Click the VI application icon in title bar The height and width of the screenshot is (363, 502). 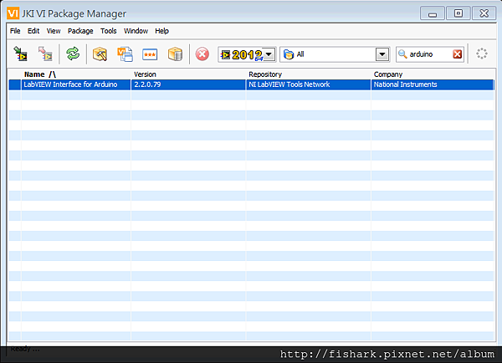[x=13, y=13]
